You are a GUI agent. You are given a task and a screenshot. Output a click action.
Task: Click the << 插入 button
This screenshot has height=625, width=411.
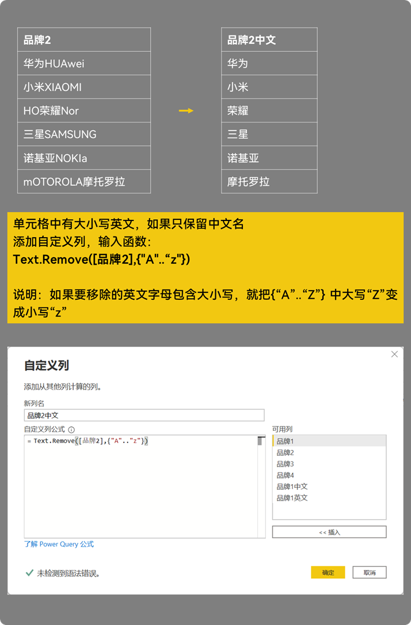point(329,532)
